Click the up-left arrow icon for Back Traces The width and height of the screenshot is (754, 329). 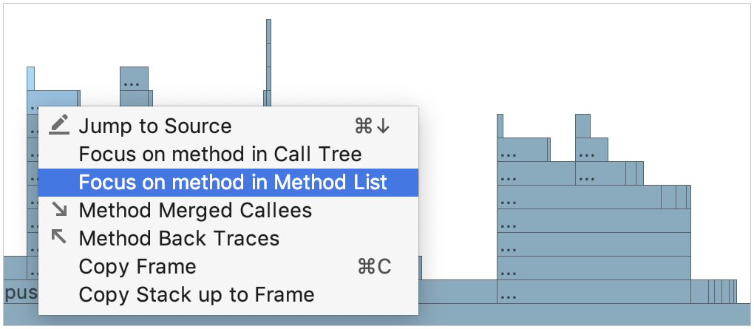coord(59,237)
